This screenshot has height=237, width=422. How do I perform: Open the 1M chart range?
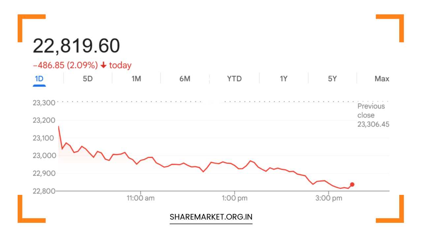136,79
